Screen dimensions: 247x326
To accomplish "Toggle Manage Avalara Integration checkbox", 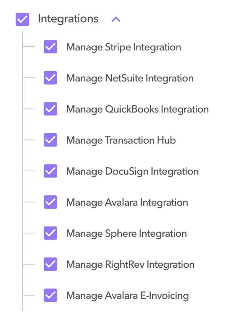I will (x=50, y=202).
